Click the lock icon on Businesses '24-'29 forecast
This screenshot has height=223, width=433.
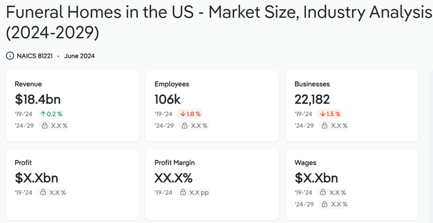tap(325, 126)
